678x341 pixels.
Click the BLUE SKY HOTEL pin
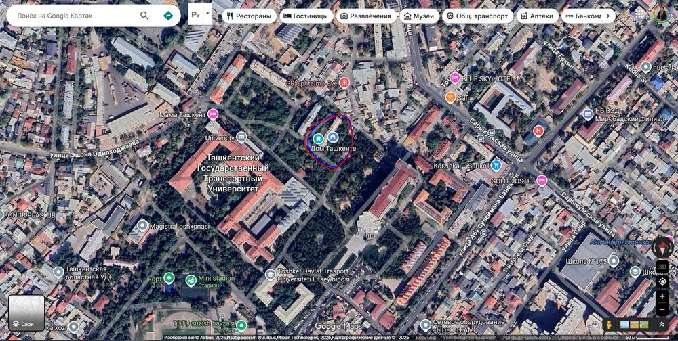tap(455, 78)
